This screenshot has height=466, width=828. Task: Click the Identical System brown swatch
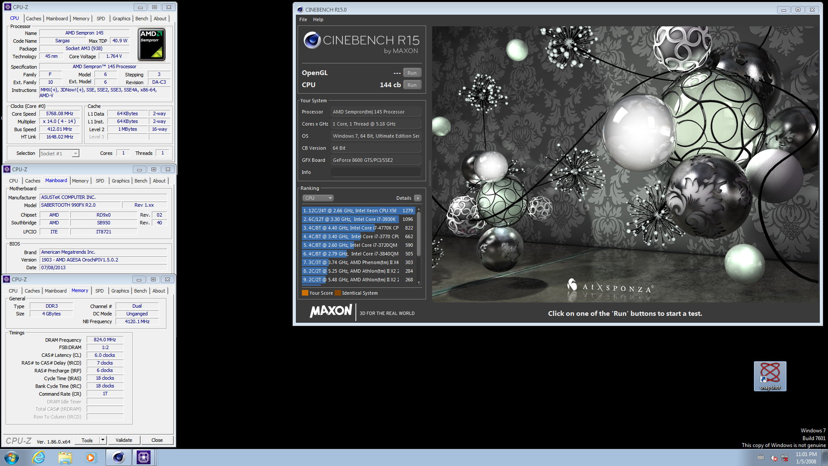pos(338,293)
